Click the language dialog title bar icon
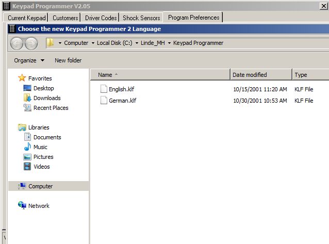The width and height of the screenshot is (329, 244). tap(12, 29)
